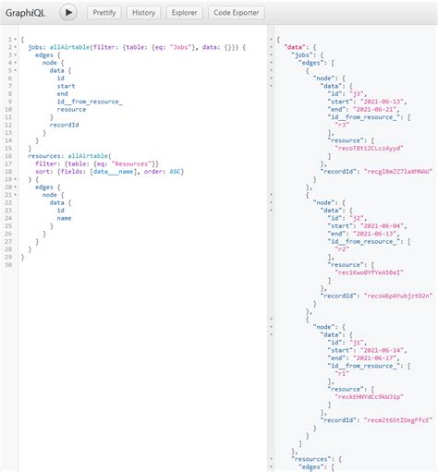Collapse the "data" object in result pane
The height and width of the screenshot is (472, 438).
(271, 47)
